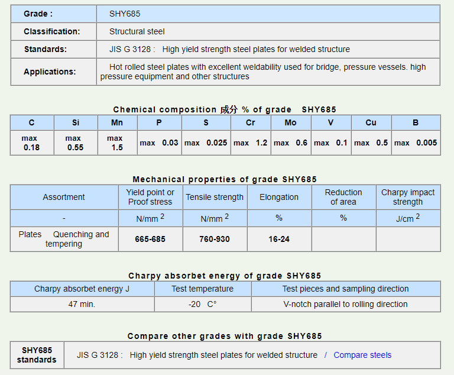Select the Structural steel classification text
The height and width of the screenshot is (375, 454).
click(137, 31)
